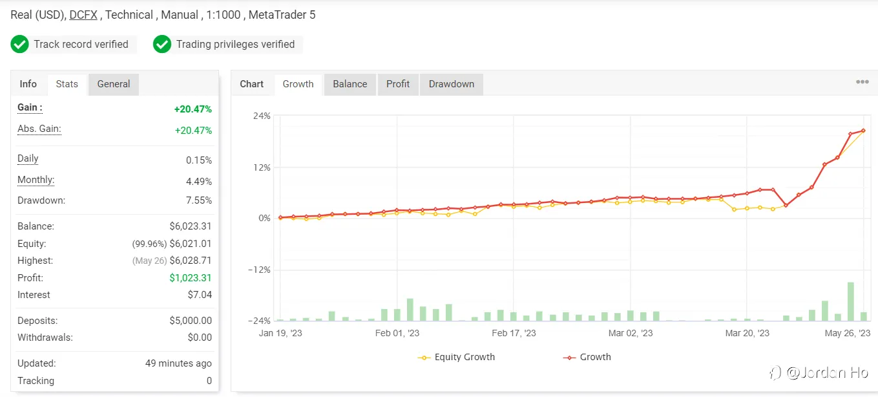Click the $5,000.00 Deposits value
Image resolution: width=878 pixels, height=397 pixels.
[x=191, y=321]
